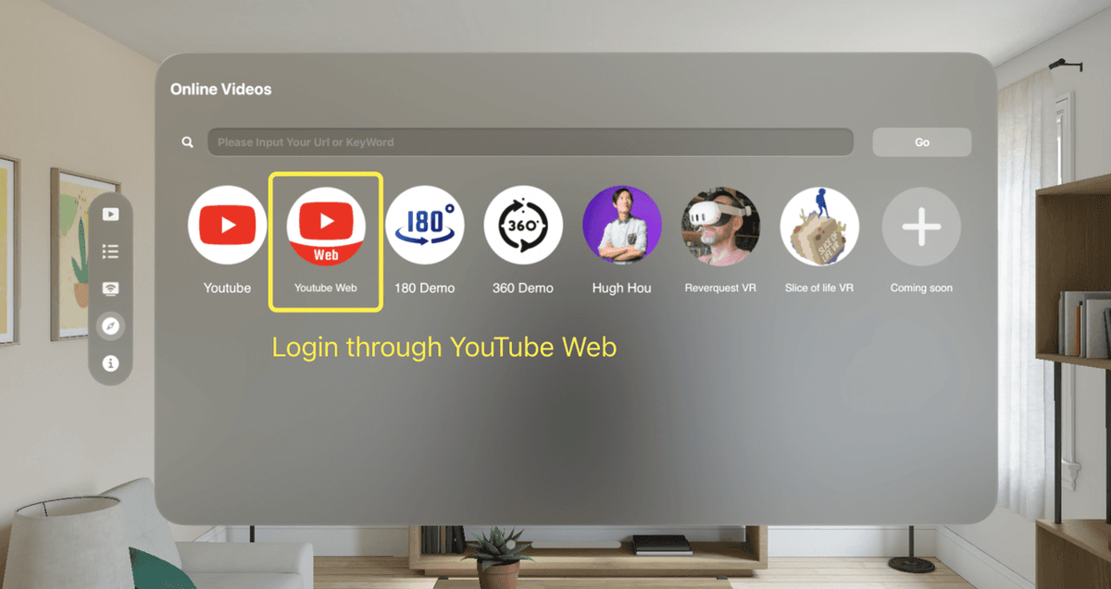The height and width of the screenshot is (589, 1111).
Task: Select the compass browser sidebar tab
Action: (111, 326)
